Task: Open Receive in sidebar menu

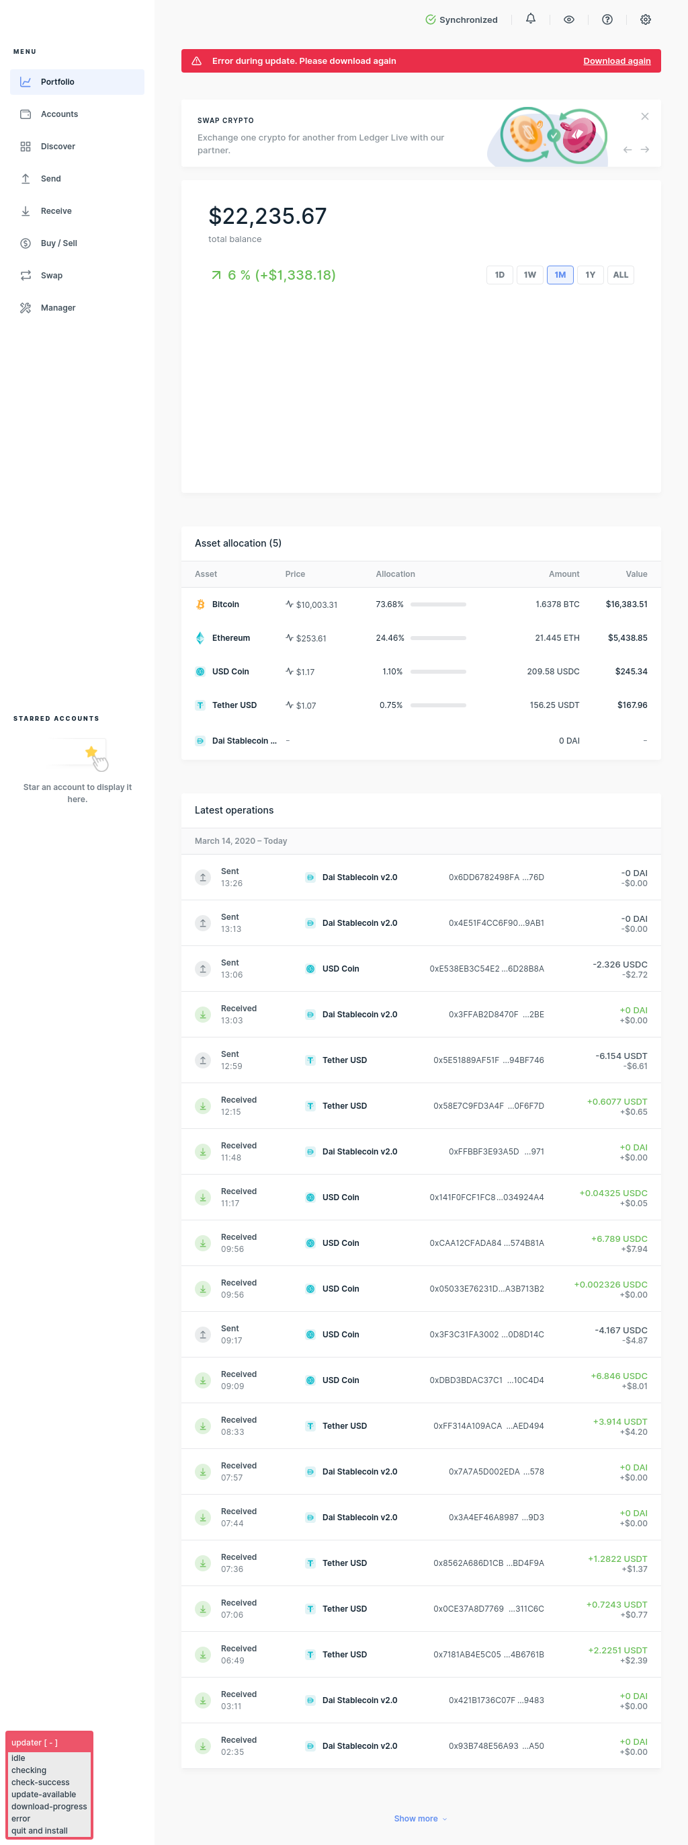Action: pyautogui.click(x=77, y=210)
